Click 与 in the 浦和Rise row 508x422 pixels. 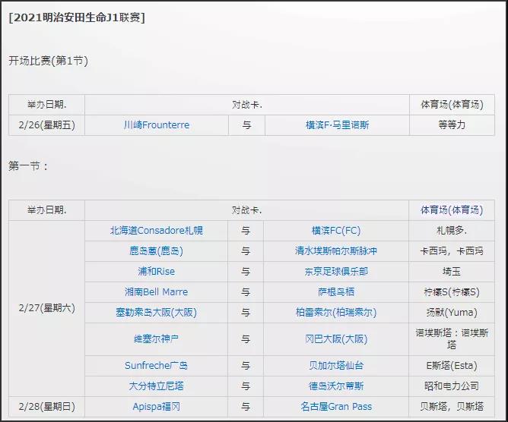coord(246,271)
